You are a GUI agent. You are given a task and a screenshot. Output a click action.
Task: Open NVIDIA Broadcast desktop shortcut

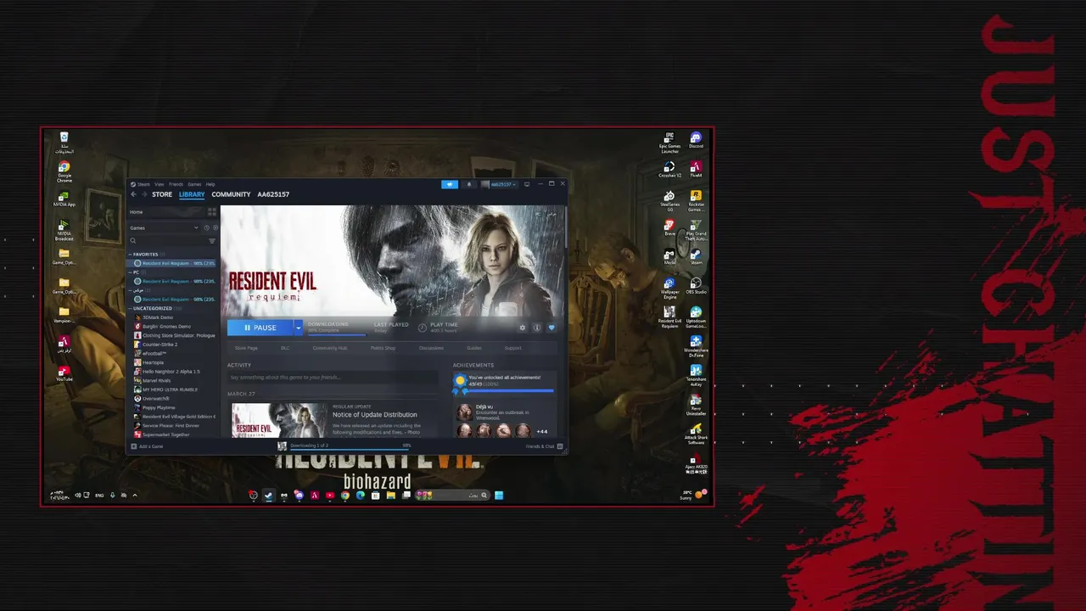64,230
